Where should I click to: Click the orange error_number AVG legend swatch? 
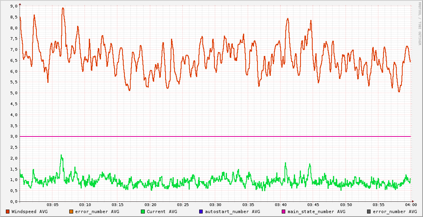(71, 212)
